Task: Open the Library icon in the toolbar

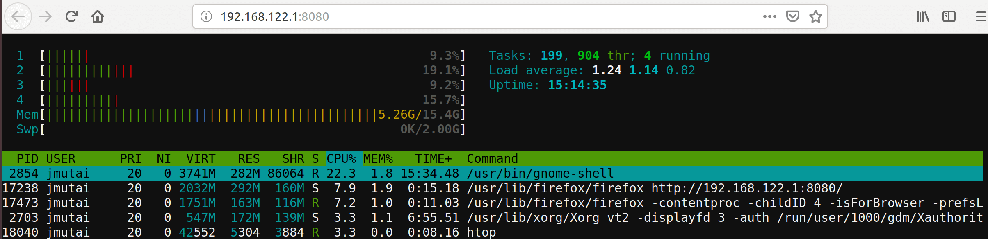Action: pos(923,16)
